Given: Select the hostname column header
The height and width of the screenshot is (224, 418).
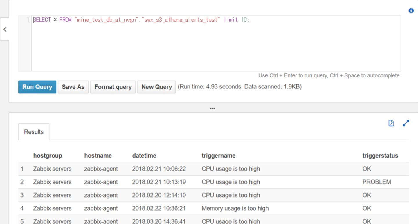Looking at the screenshot, I should [x=98, y=156].
